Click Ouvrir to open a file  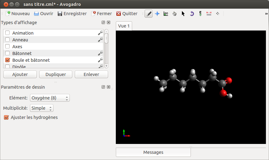click(44, 14)
